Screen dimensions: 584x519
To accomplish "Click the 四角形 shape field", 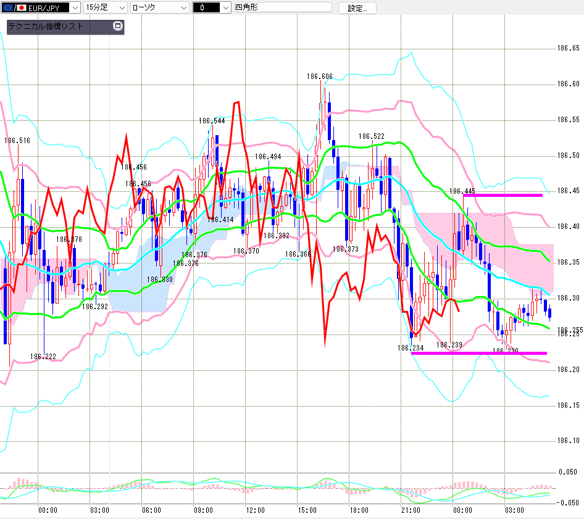I will click(x=283, y=7).
